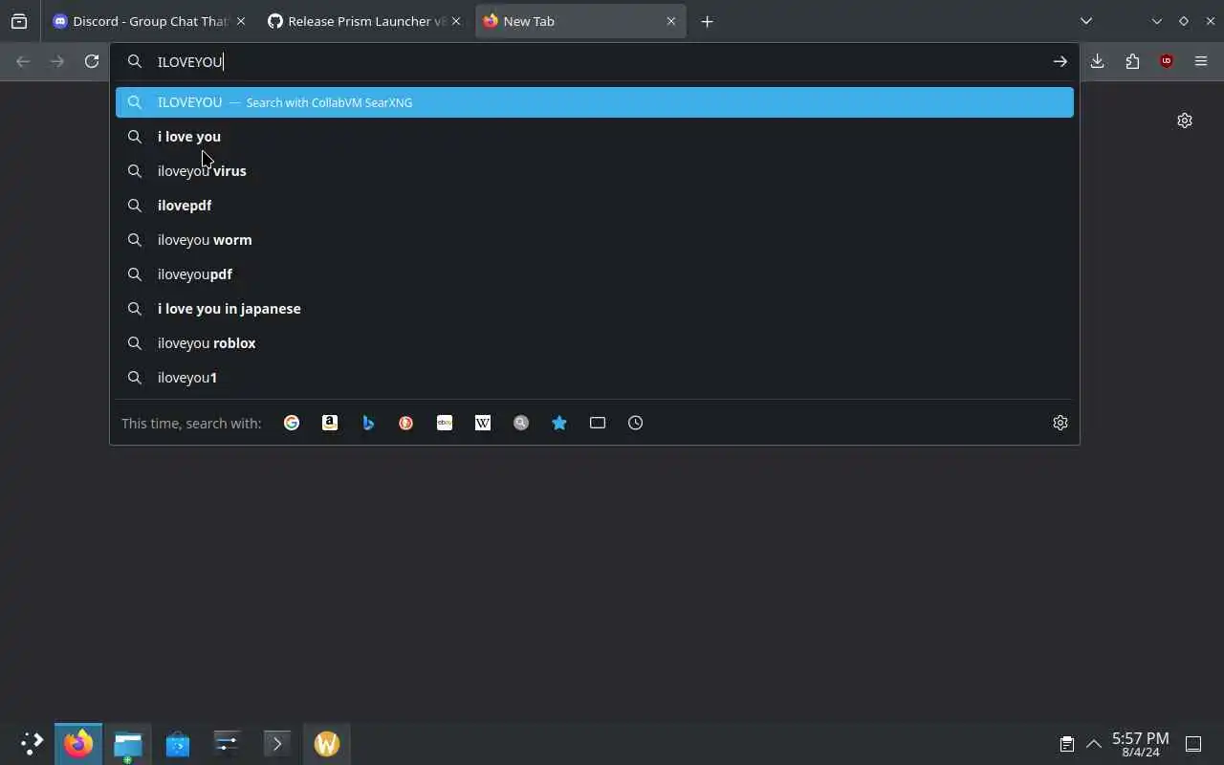The height and width of the screenshot is (765, 1224).
Task: Click Firefox in the taskbar
Action: tap(78, 743)
